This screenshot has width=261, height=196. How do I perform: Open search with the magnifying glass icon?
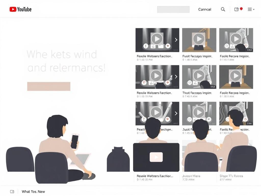click(x=223, y=9)
